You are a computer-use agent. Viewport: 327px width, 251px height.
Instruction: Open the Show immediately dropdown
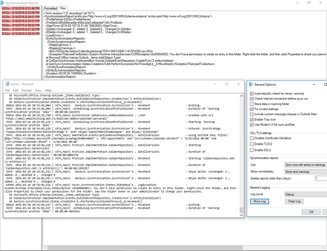[x=306, y=172]
